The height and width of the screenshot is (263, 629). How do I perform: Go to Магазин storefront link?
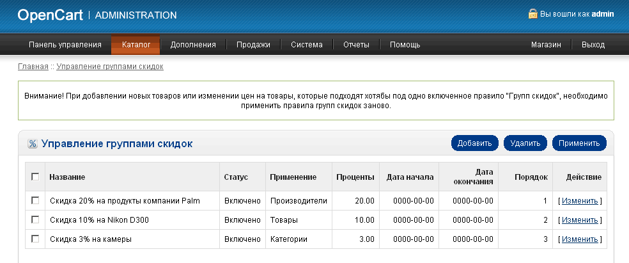coord(546,45)
